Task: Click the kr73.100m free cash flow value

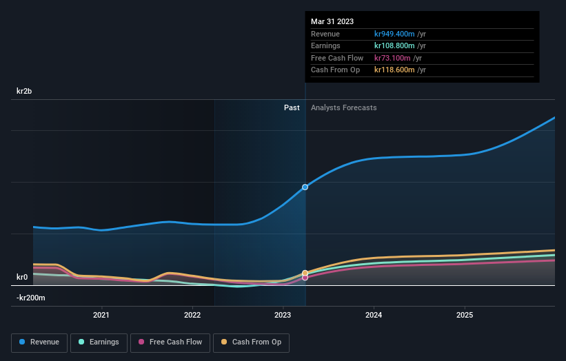Action: click(x=392, y=58)
